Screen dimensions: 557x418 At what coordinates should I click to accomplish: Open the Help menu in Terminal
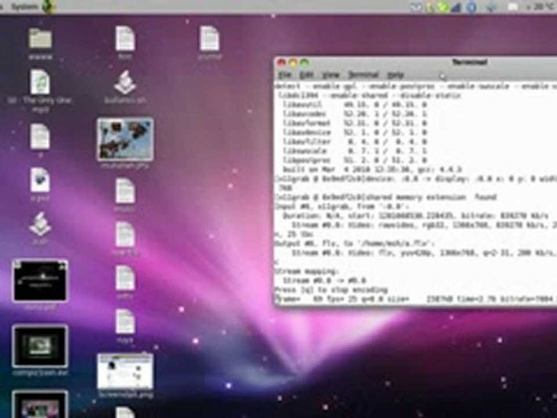click(395, 75)
